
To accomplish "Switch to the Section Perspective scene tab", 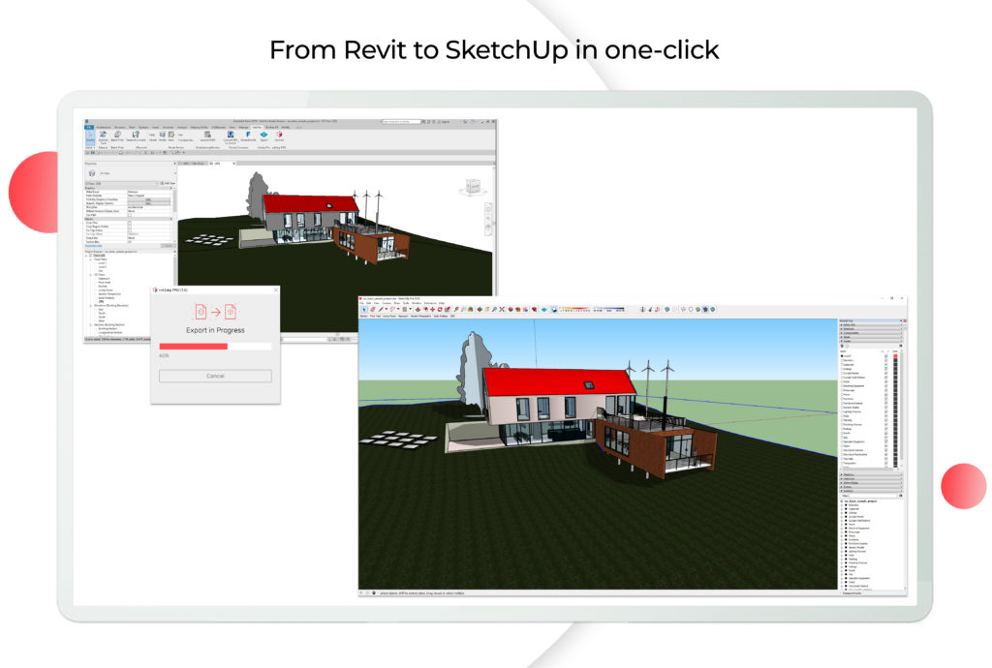I will tap(420, 316).
